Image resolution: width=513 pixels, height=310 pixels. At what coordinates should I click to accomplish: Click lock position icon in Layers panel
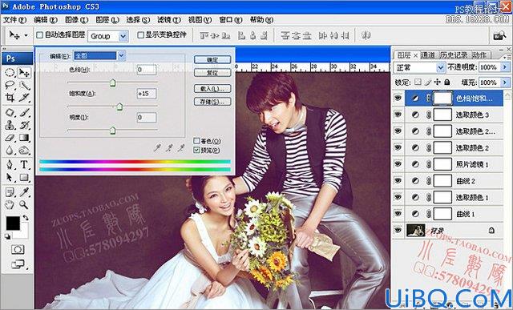(438, 82)
